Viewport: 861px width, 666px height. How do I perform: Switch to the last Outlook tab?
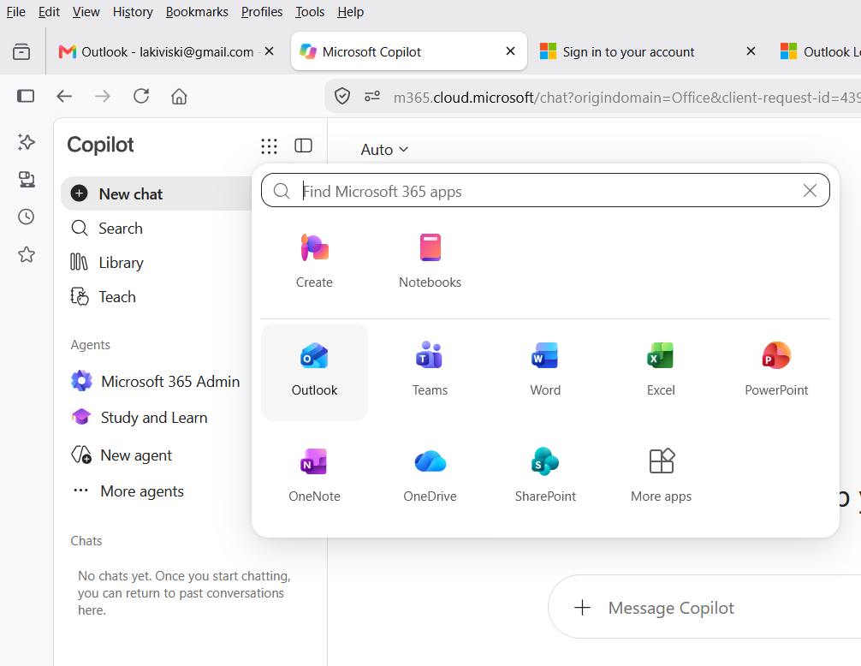point(820,51)
